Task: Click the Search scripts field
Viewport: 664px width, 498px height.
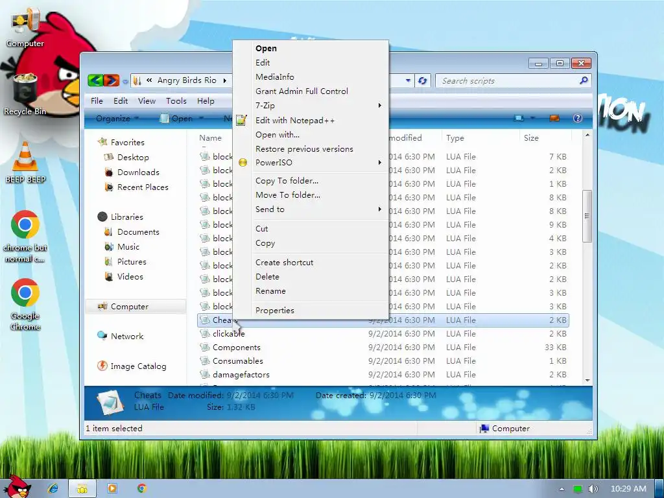Action: click(x=507, y=80)
